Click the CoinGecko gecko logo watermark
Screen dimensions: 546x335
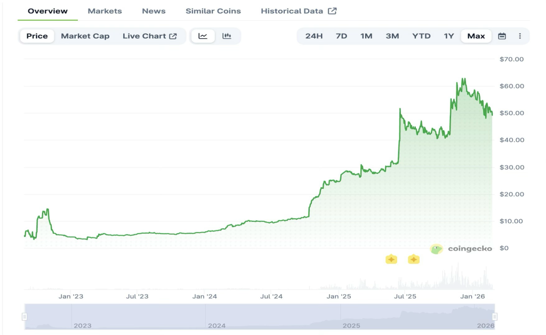[x=436, y=248]
